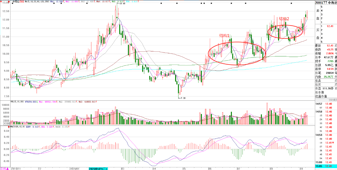Click the 12.98 high price marker

pyautogui.click(x=122, y=4)
